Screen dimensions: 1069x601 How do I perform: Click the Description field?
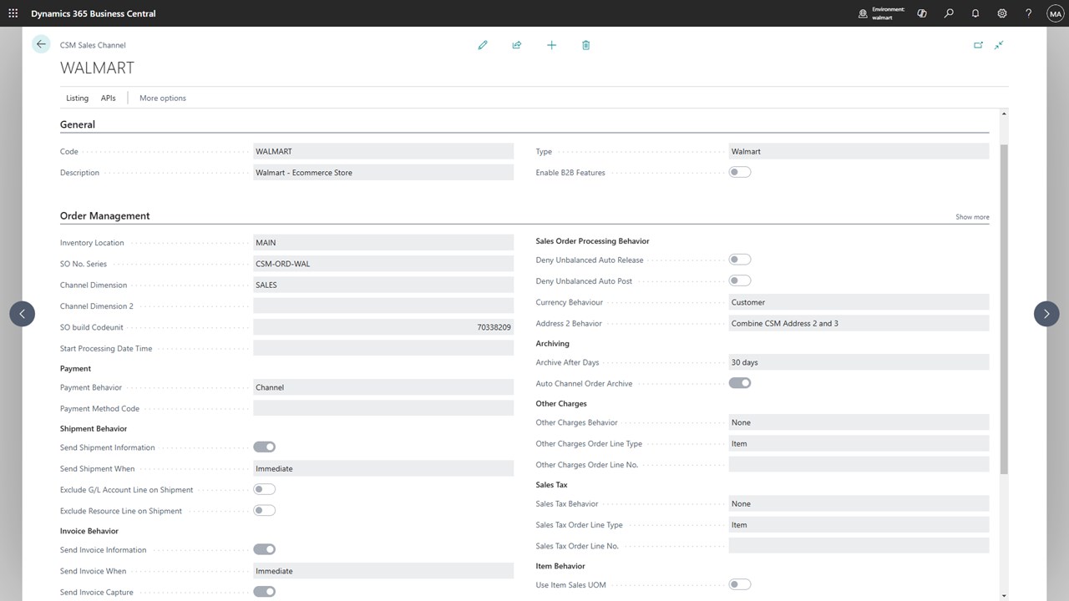tap(383, 173)
